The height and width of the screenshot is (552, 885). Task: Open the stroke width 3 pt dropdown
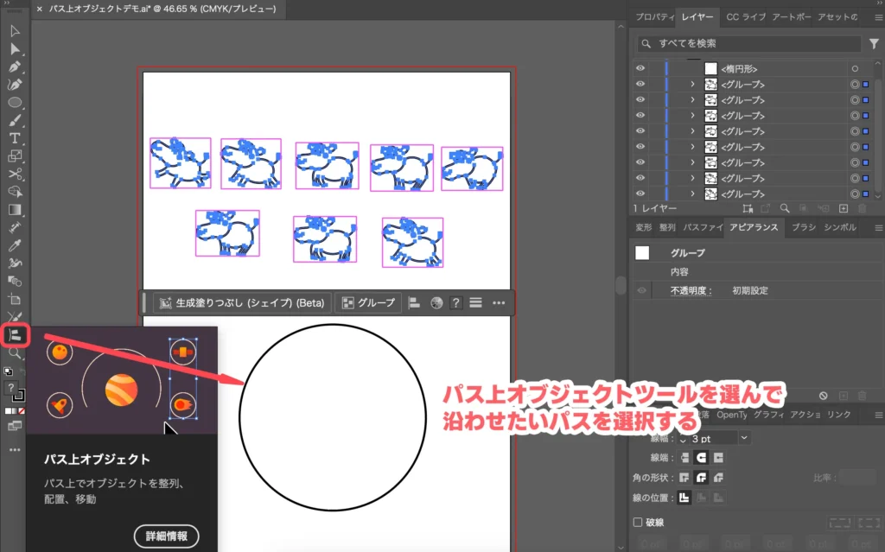tap(744, 438)
